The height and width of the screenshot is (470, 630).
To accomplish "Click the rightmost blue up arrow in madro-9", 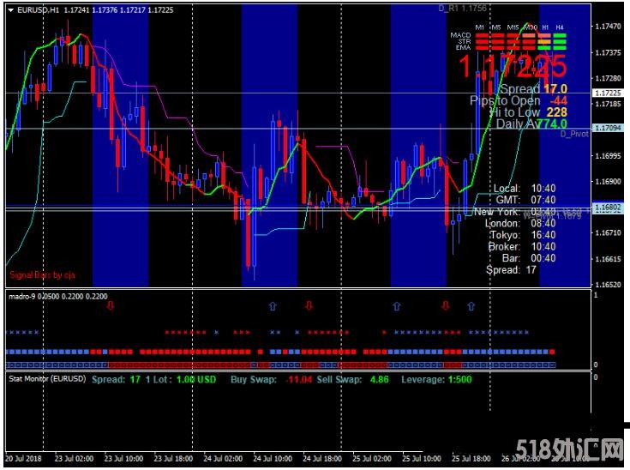I will (x=471, y=306).
